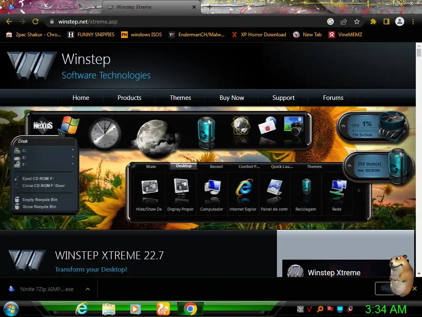Open UC Browser taskbar icon
Viewport: 422px width, 317px height.
[x=163, y=309]
